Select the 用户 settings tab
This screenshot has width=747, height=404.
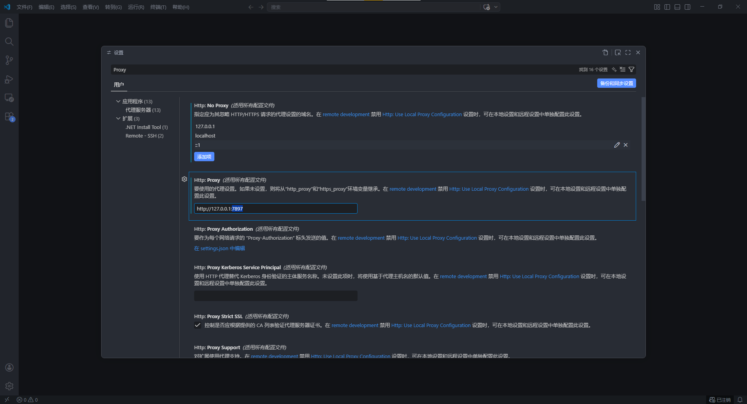[119, 85]
